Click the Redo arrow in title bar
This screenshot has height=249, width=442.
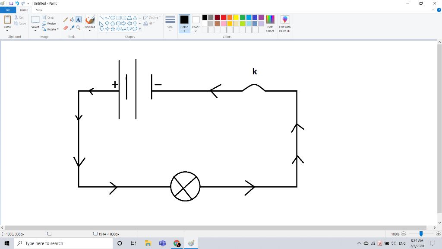[23, 3]
